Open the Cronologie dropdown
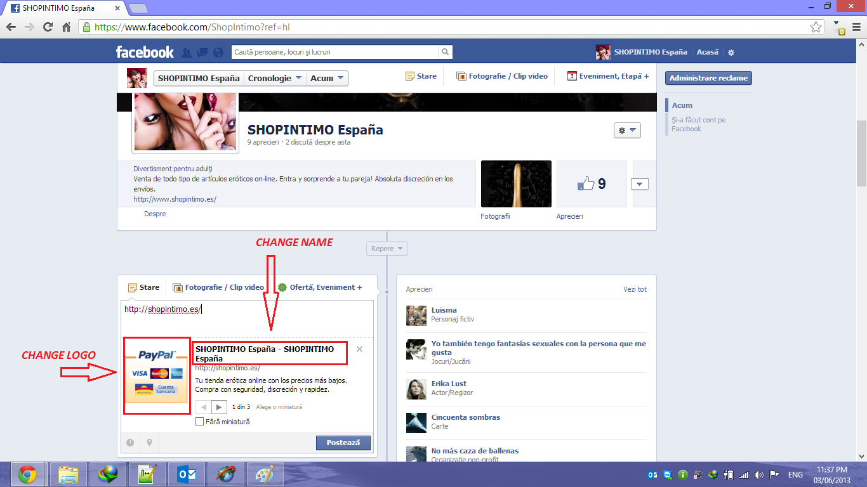This screenshot has width=867, height=487. (x=275, y=78)
